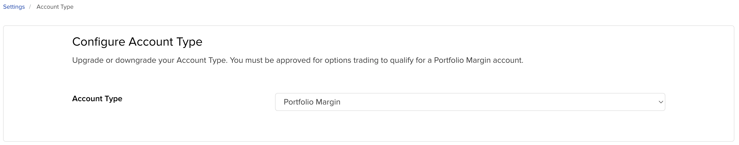739x145 pixels.
Task: Click the Portfolio Margin selected value text
Action: 312,102
